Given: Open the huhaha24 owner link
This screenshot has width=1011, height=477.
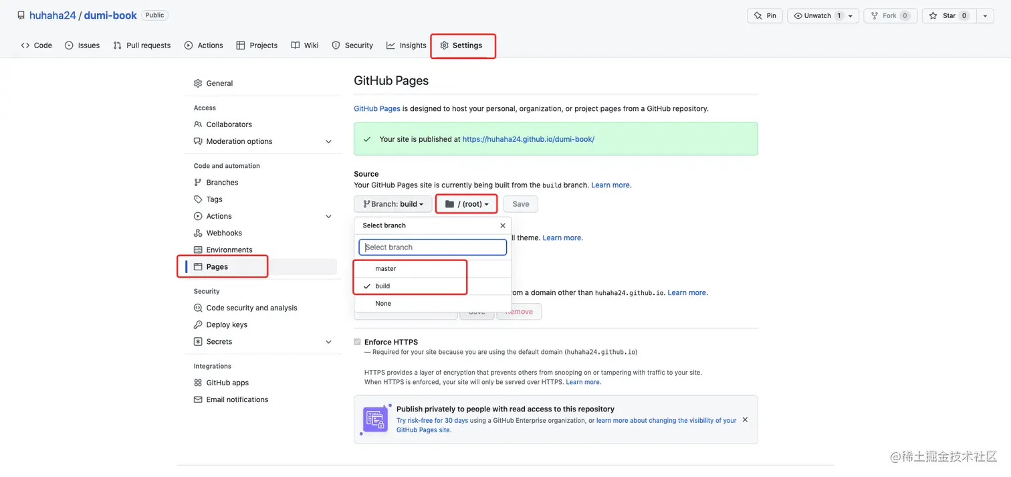Looking at the screenshot, I should point(53,15).
